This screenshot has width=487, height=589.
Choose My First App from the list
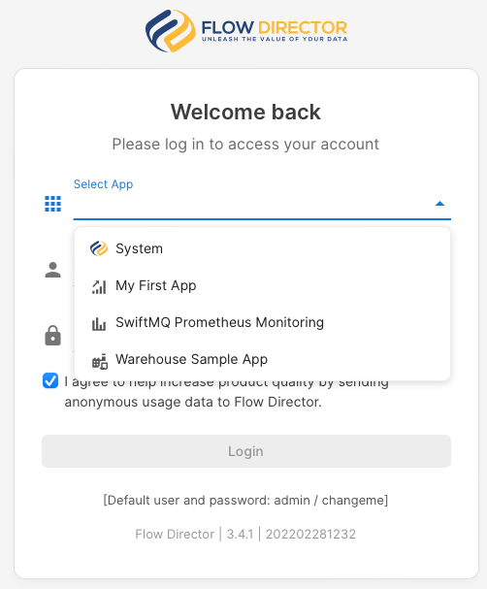click(262, 286)
